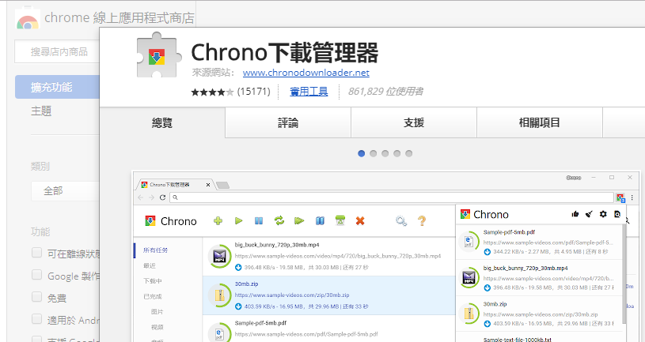The image size is (645, 342).
Task: Click the address bar in the preview browser
Action: [391, 197]
